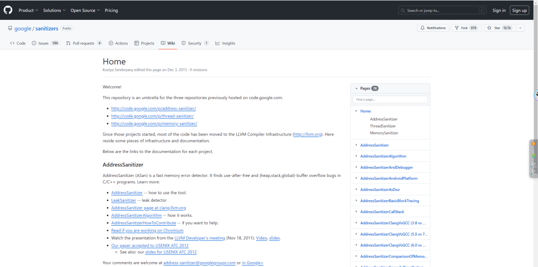Fork the repository
538x267 pixels.
(466, 28)
